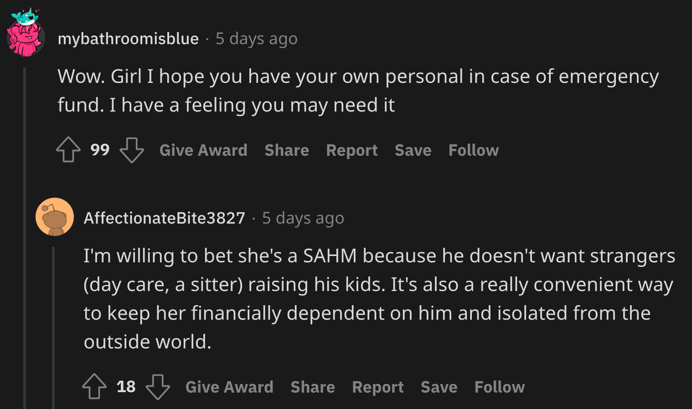Image resolution: width=692 pixels, height=409 pixels.
Task: Share mybathroomisblue's comment
Action: pyautogui.click(x=287, y=150)
